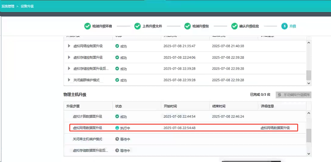The height and width of the screenshot is (162, 331).
Task: Click the success icon in 虚拟计算数据面升级 row
Action: 117,116
